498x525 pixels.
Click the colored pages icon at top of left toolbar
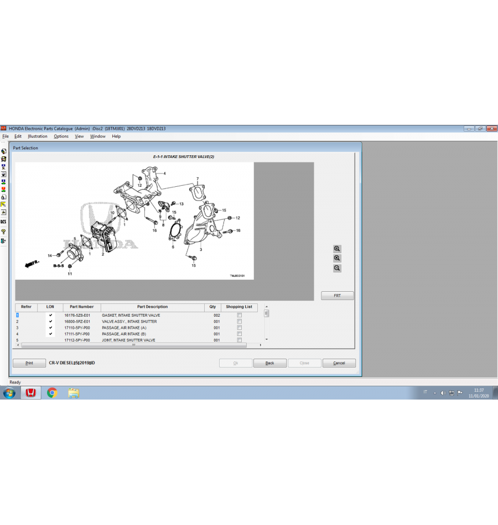(4, 151)
